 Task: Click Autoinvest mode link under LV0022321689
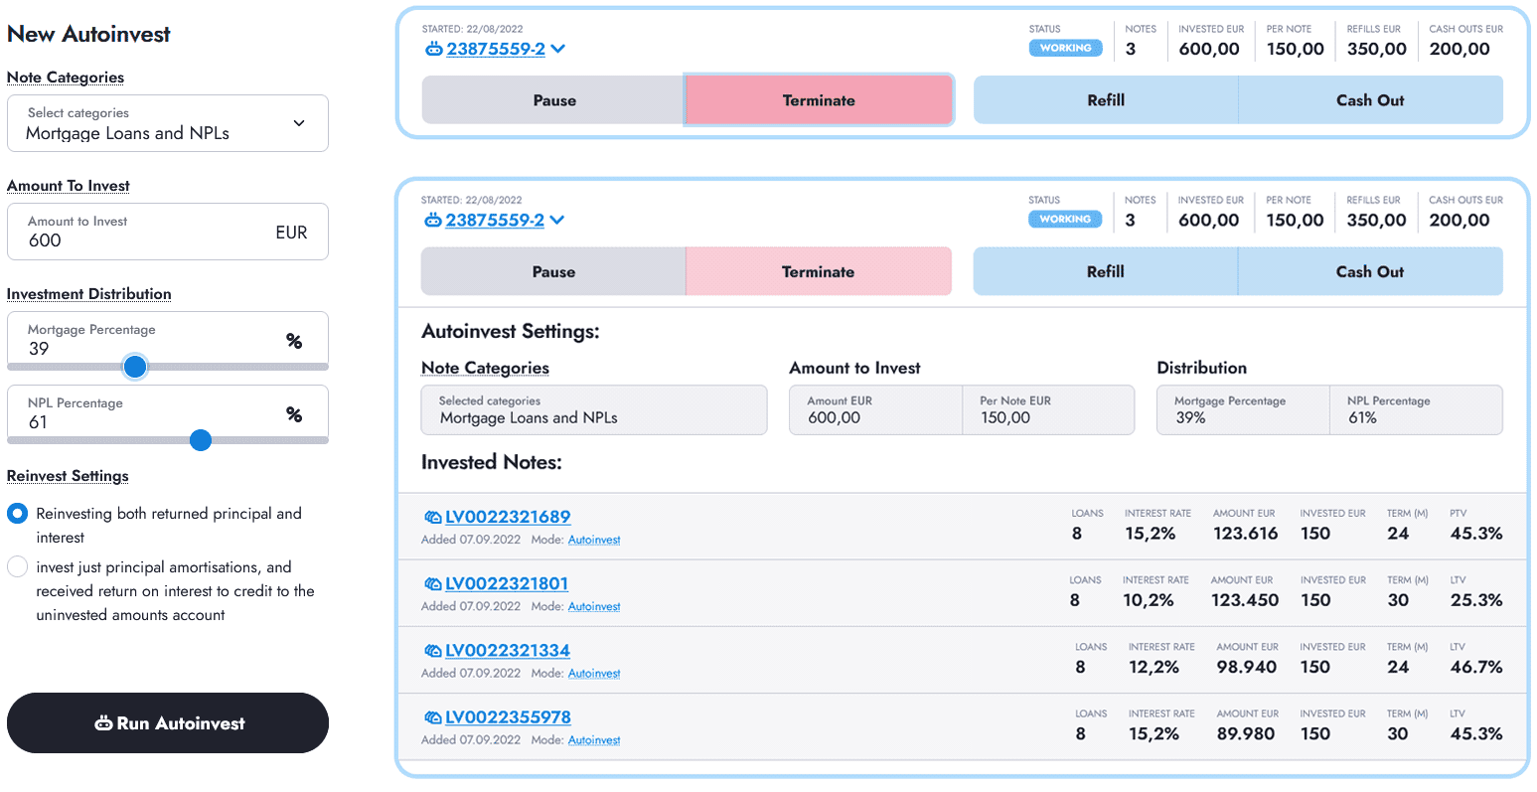click(x=594, y=540)
